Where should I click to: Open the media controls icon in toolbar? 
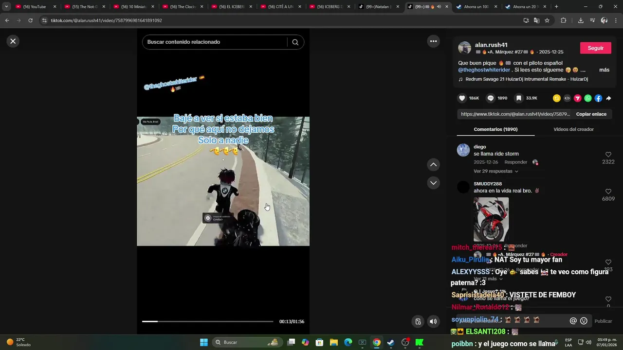(592, 20)
